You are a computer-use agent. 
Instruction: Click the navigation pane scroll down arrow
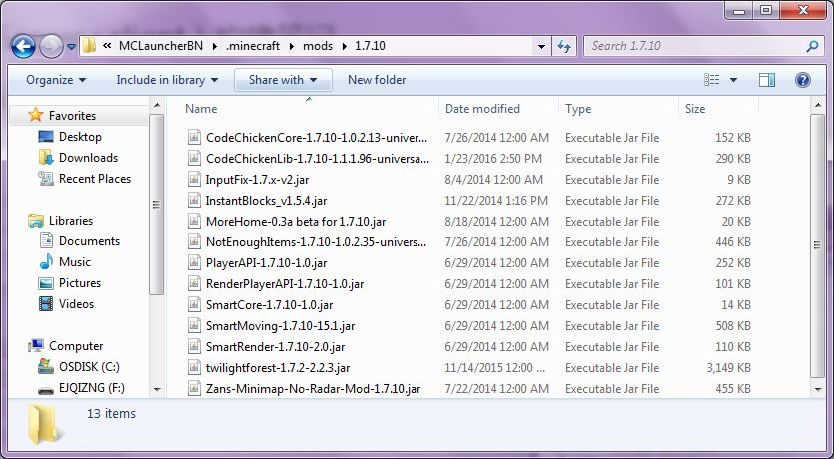tap(157, 389)
